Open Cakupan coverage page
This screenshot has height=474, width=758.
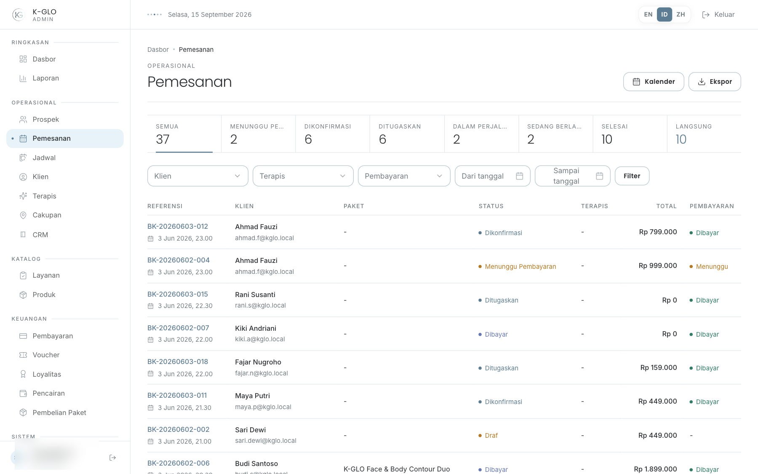coord(65,215)
